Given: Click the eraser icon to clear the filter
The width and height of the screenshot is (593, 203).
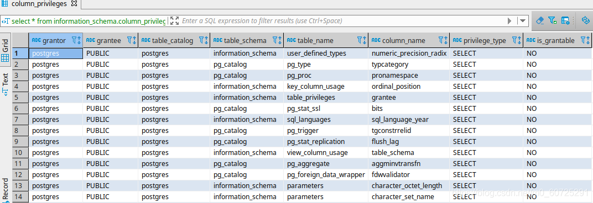Looking at the screenshot, I should coord(540,20).
